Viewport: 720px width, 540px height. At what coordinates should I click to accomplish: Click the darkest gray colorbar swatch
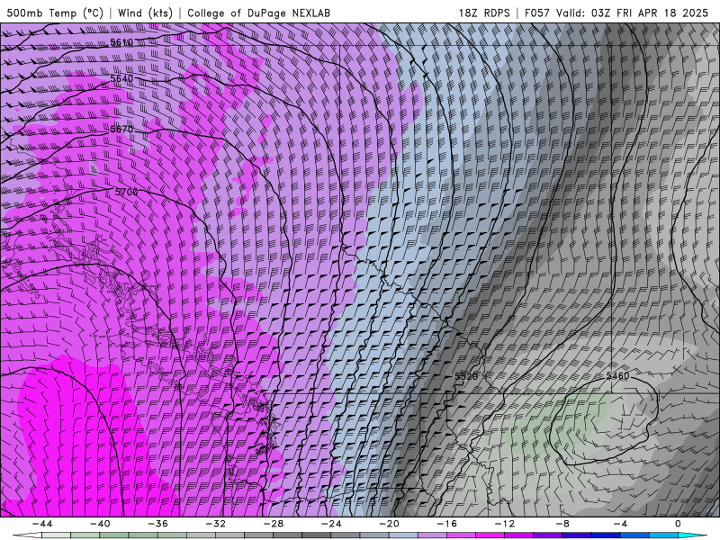click(317, 535)
